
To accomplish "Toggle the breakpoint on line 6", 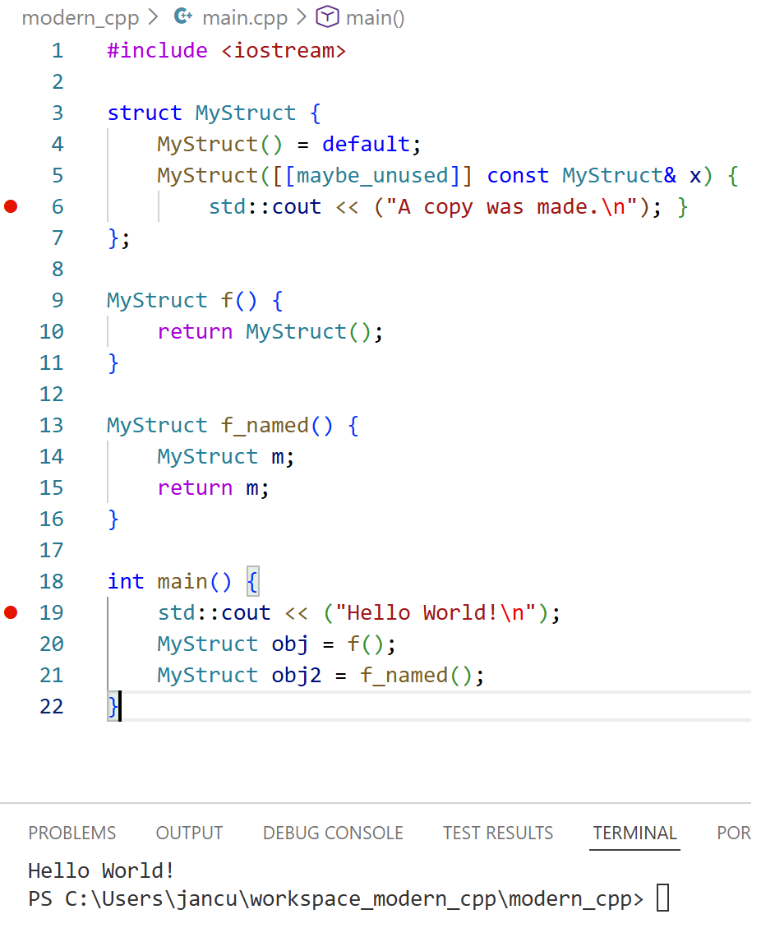I will tap(11, 206).
